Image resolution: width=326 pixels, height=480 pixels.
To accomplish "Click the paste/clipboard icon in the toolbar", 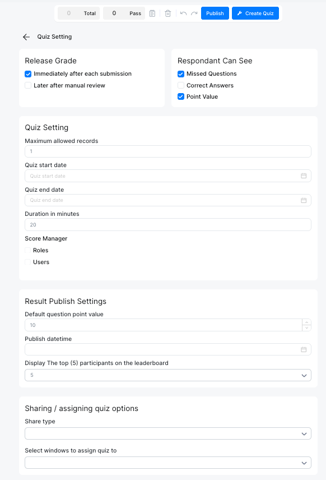I will click(152, 13).
